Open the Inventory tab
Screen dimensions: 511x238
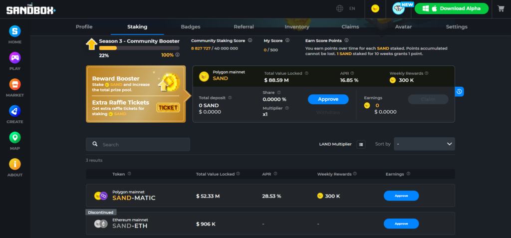pyautogui.click(x=297, y=27)
